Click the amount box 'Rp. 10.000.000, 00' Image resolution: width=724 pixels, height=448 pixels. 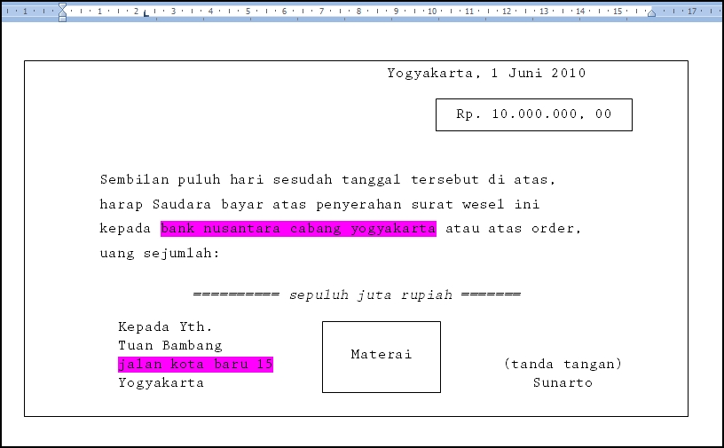pyautogui.click(x=534, y=114)
